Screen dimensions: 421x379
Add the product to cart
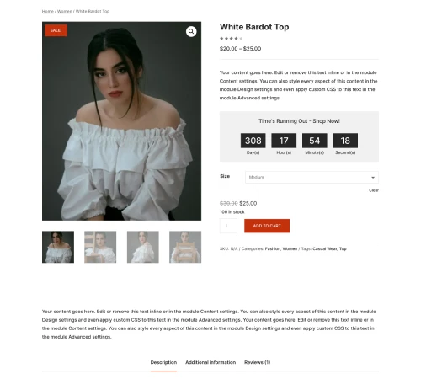click(267, 226)
